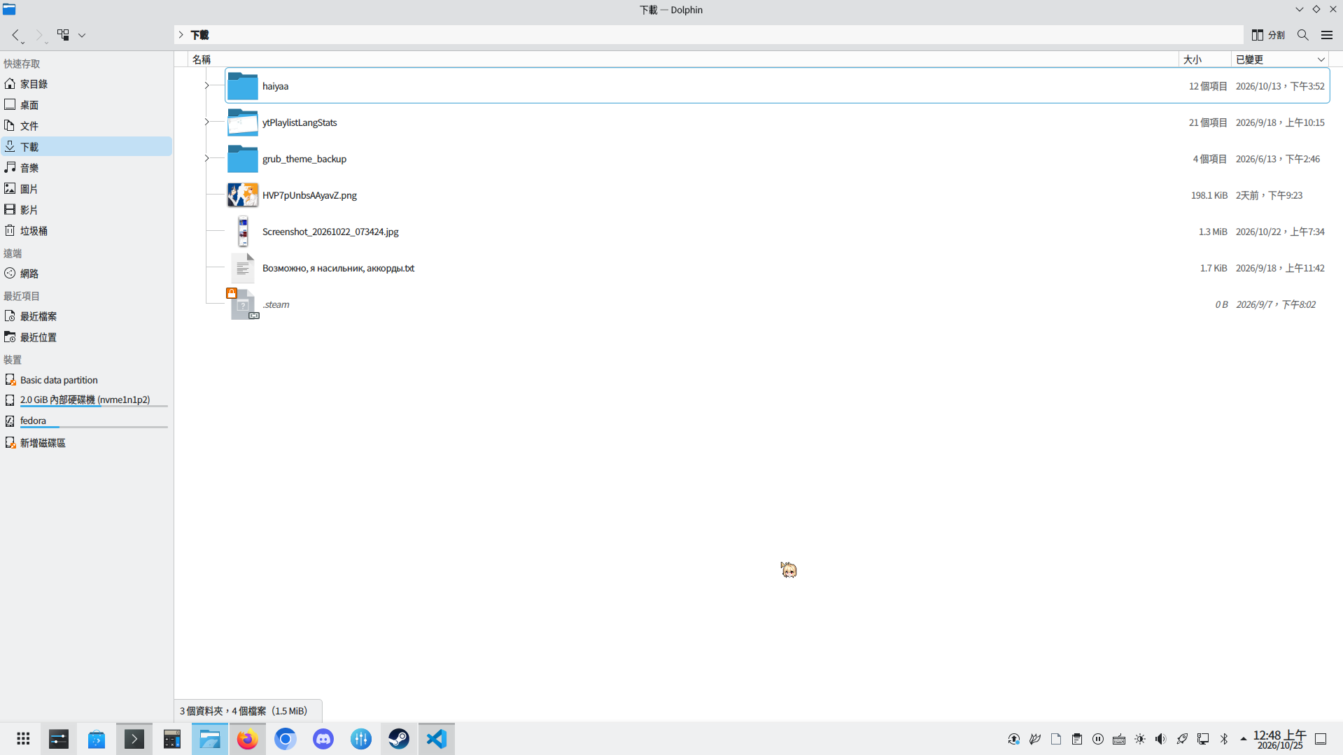Select Screenshot_20261022_073424.jpg thumbnail
The width and height of the screenshot is (1343, 755).
click(x=243, y=232)
